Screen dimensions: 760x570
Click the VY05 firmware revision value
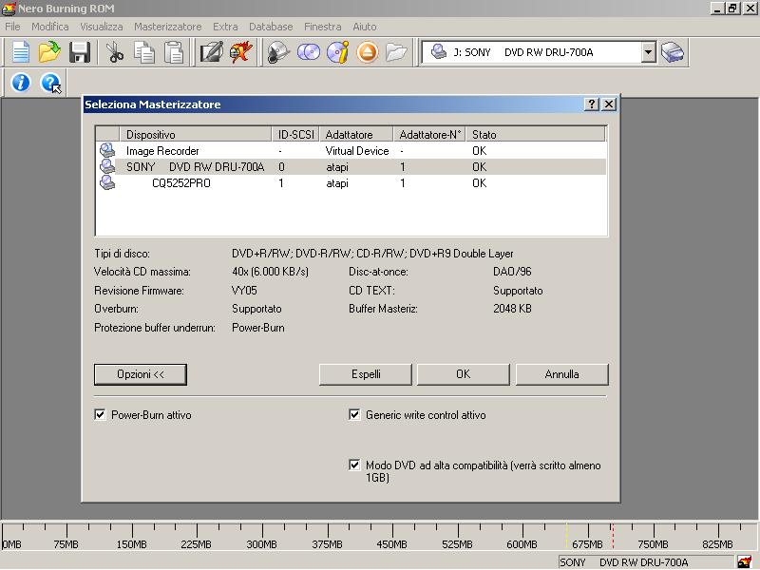pos(244,291)
